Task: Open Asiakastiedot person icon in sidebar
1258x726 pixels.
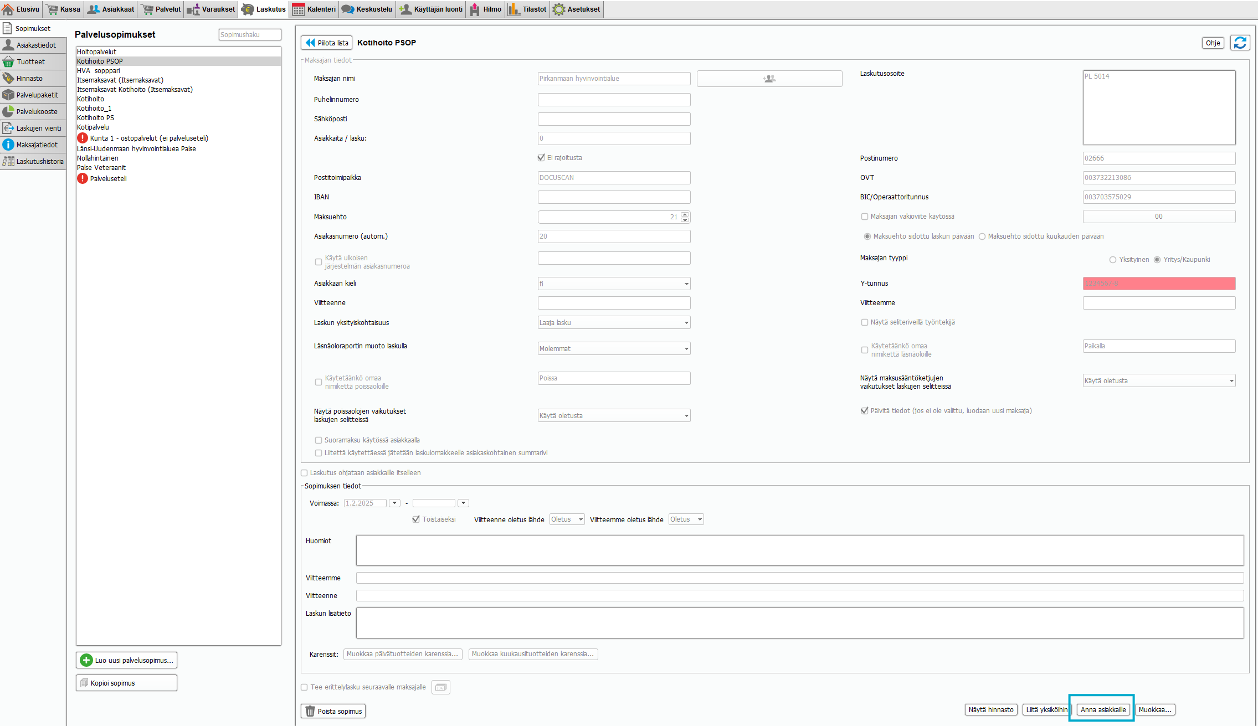Action: click(8, 45)
